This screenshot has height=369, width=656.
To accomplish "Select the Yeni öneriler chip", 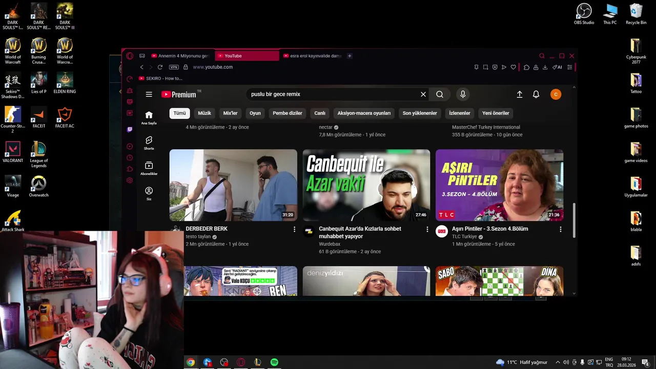I will coord(496,113).
